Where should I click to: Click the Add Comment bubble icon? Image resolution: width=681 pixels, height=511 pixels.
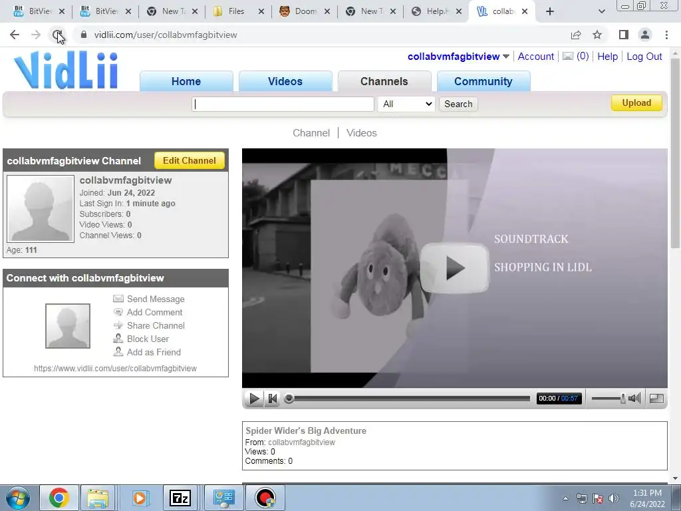[x=118, y=312]
